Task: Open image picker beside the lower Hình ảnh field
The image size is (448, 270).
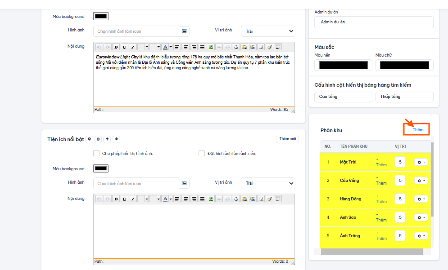Action: coord(184,183)
